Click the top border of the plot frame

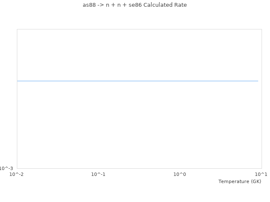tap(139, 29)
